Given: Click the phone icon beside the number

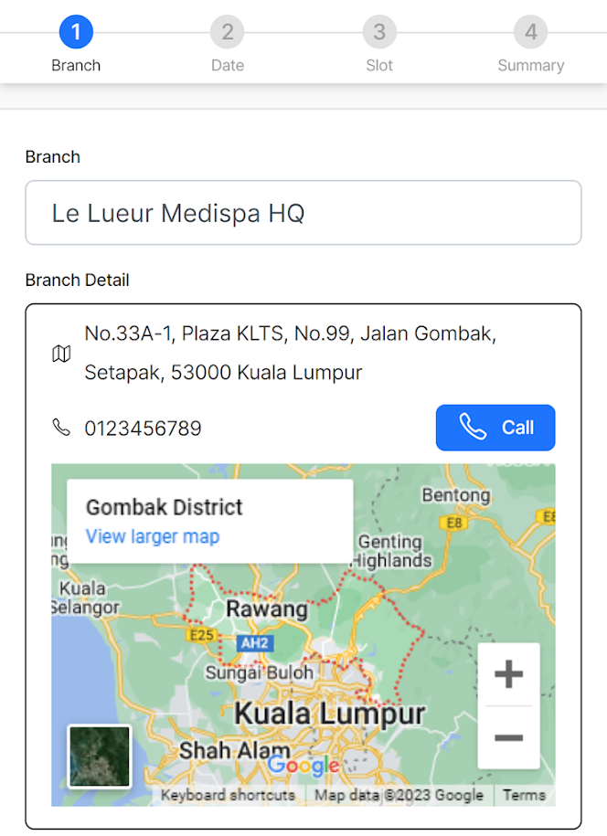Looking at the screenshot, I should click(61, 428).
